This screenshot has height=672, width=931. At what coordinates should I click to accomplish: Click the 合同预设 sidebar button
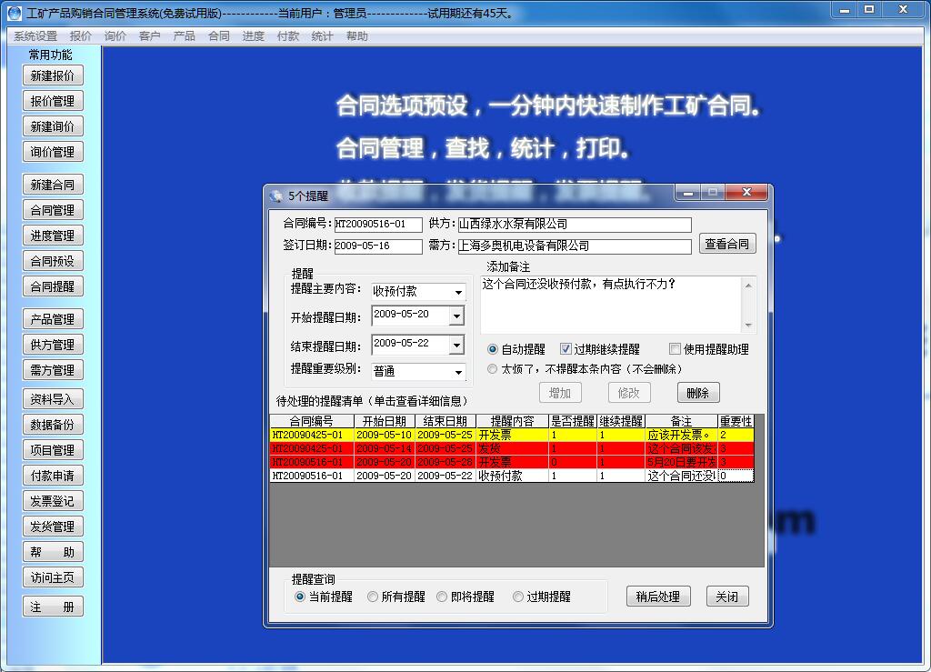point(53,261)
